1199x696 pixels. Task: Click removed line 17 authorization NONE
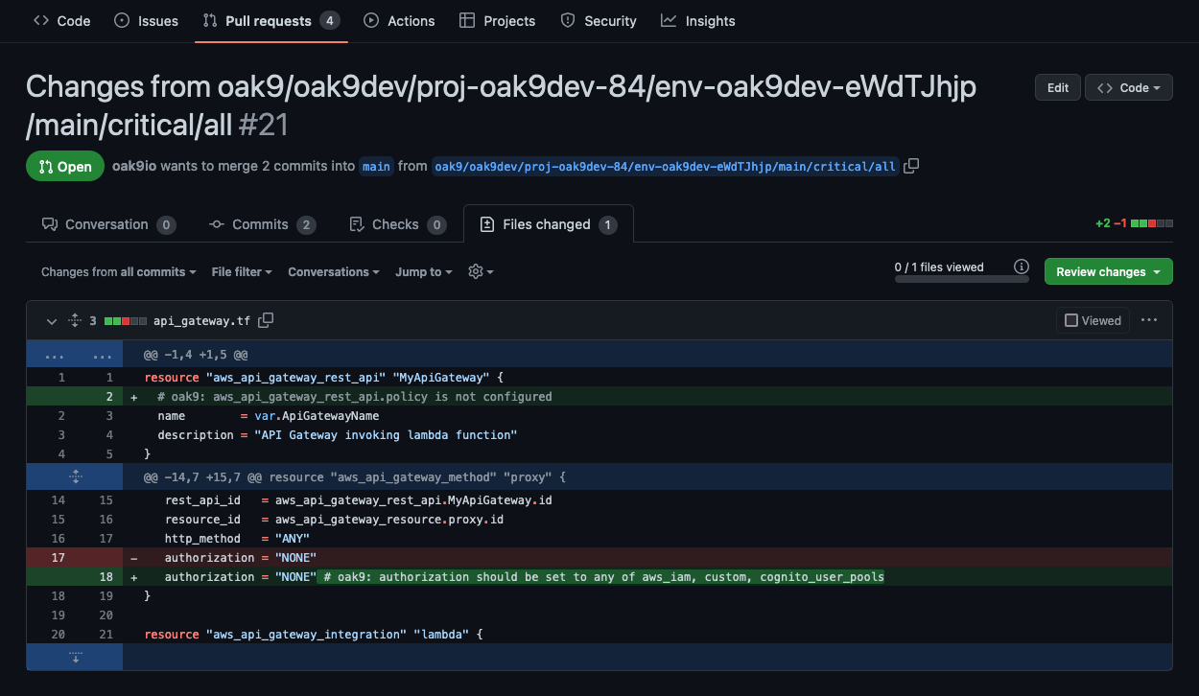click(x=240, y=558)
